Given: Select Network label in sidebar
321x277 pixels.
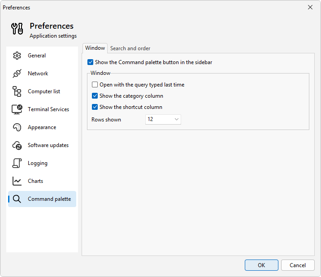Looking at the screenshot, I should coord(38,74).
